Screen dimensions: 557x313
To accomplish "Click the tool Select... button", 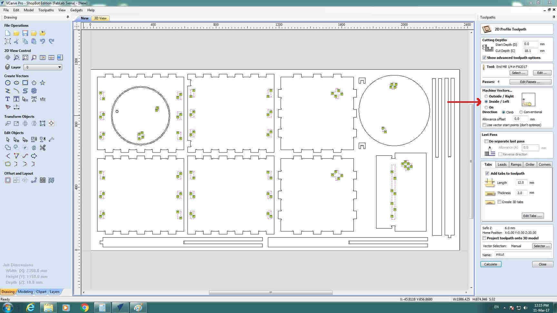I will point(519,73).
